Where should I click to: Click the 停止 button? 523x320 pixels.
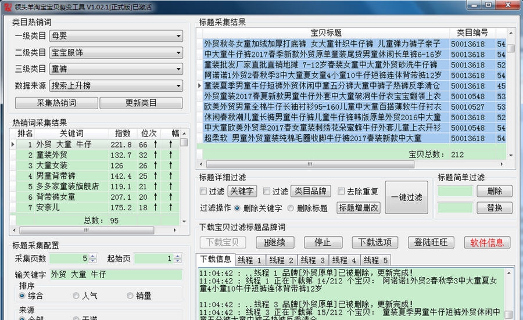(323, 242)
